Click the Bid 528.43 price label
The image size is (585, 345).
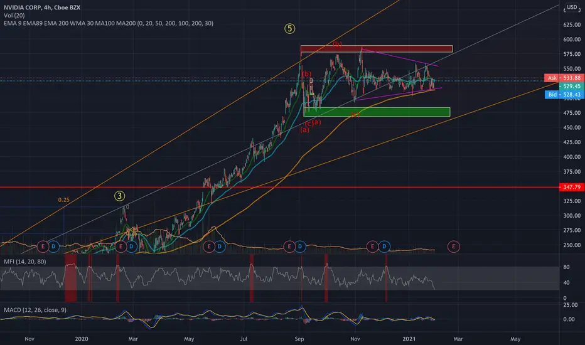click(564, 94)
